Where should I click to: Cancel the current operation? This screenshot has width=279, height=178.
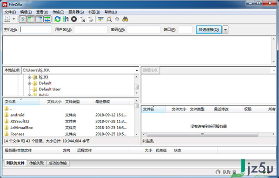[x=74, y=19]
